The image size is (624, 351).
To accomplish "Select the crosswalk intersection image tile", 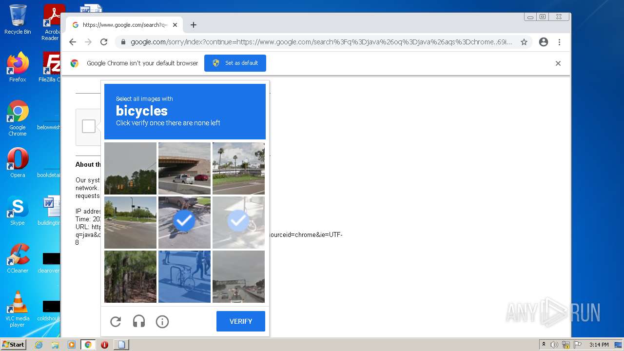I will point(130,222).
